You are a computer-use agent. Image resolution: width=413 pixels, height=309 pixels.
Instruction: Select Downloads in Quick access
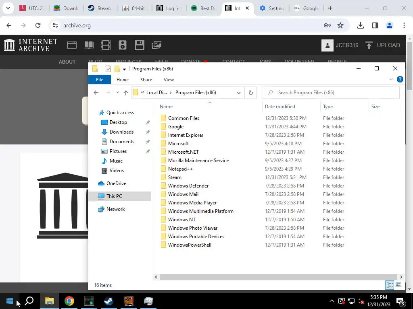(121, 132)
